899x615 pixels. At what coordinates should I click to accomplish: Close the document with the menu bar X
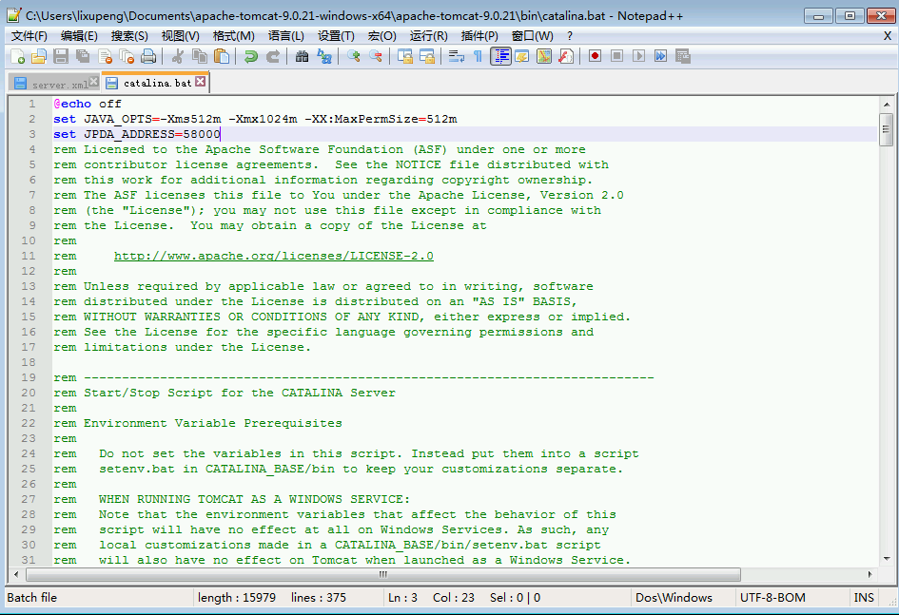pyautogui.click(x=887, y=36)
